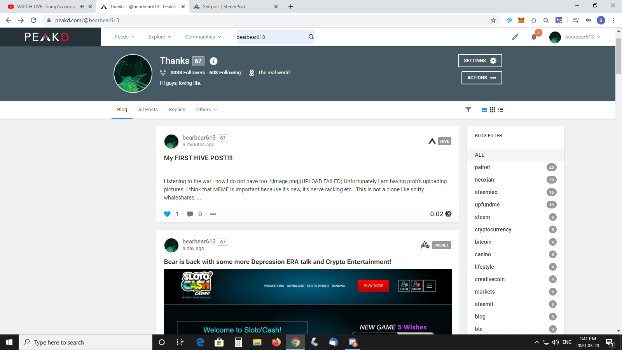Open the Replies tab
The image size is (622, 350).
click(x=177, y=110)
